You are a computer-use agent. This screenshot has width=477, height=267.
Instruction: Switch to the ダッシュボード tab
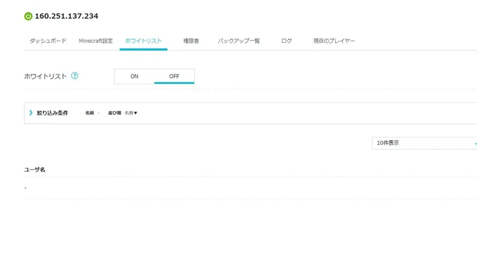coord(47,40)
